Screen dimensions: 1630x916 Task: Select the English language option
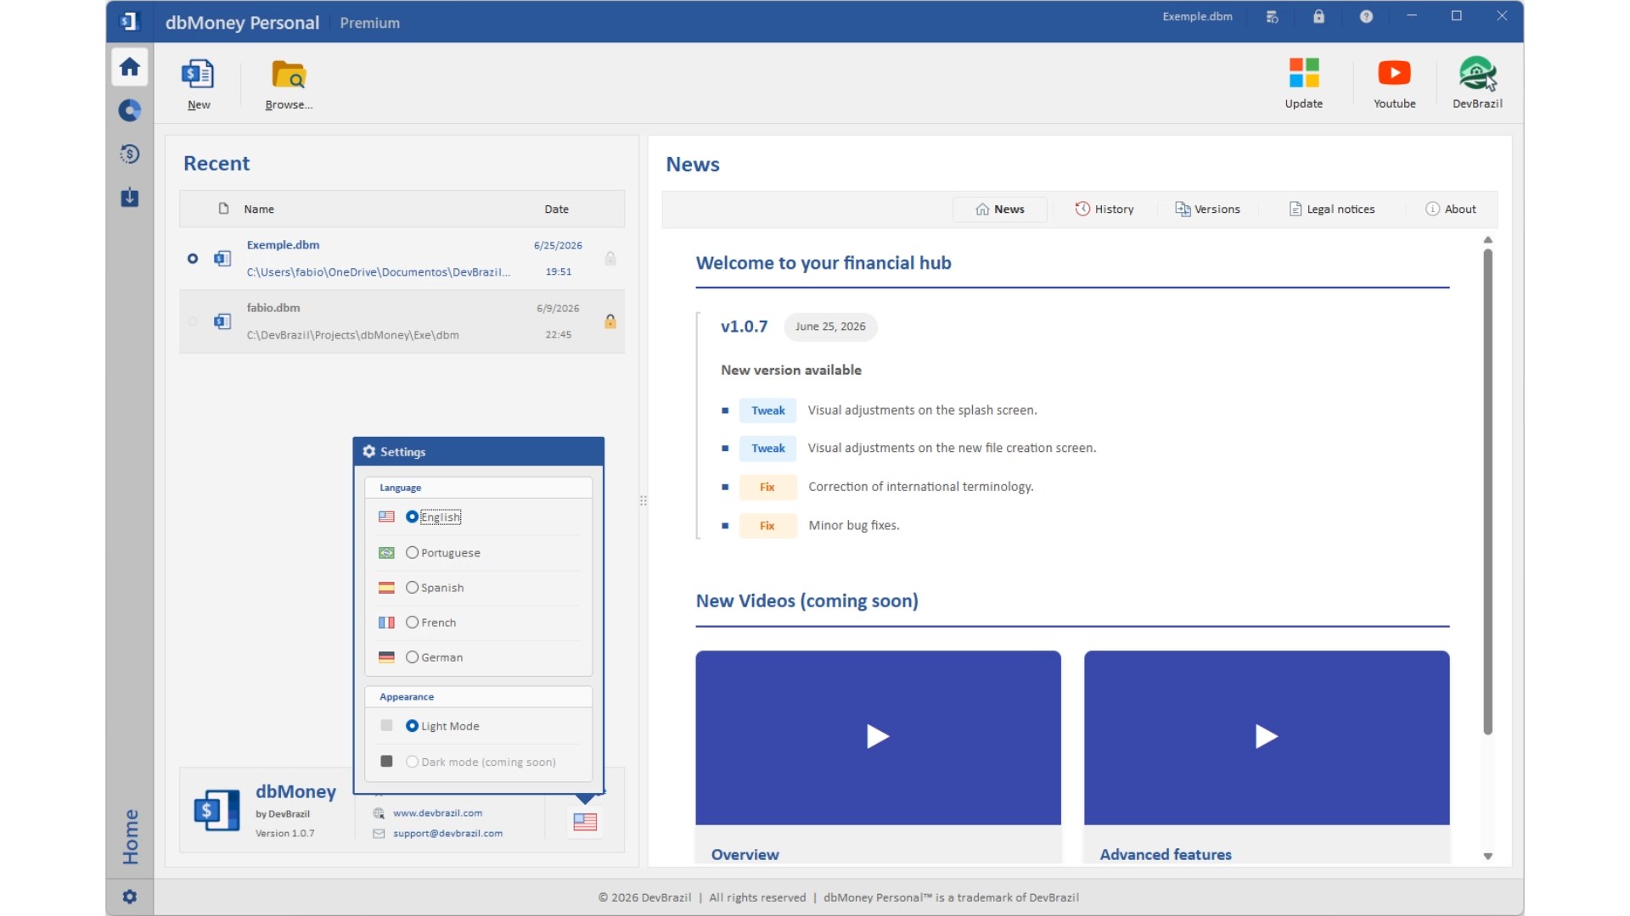pos(433,517)
